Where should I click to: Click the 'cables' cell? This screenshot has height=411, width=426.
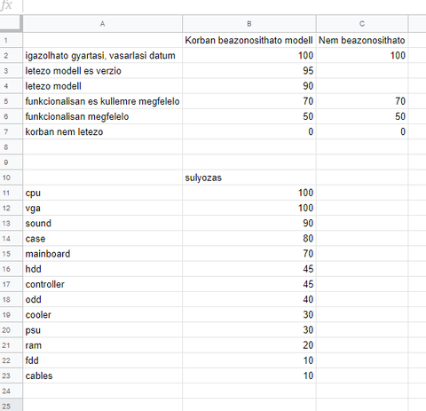(x=102, y=375)
